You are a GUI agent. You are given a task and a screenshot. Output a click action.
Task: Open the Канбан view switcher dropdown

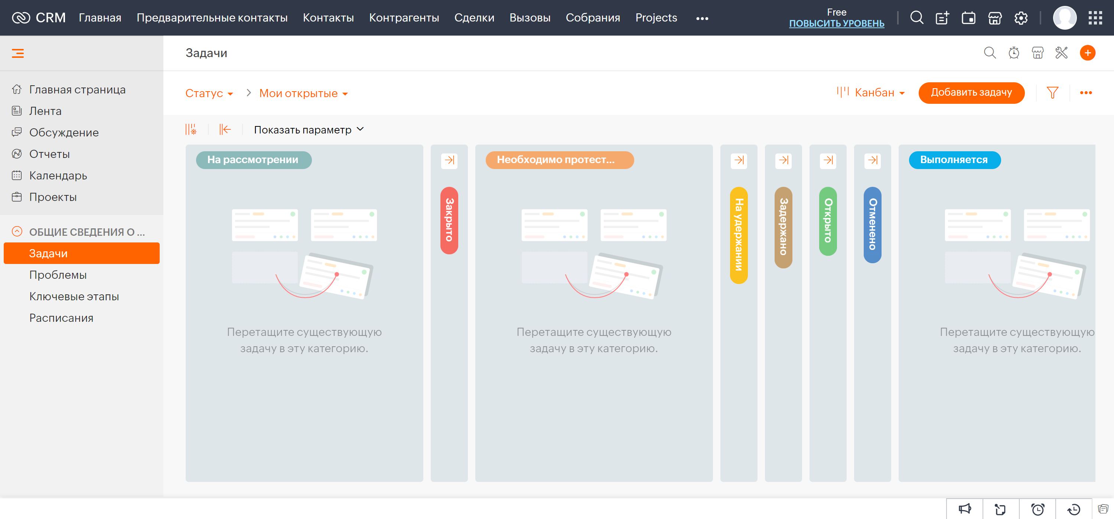pyautogui.click(x=871, y=92)
